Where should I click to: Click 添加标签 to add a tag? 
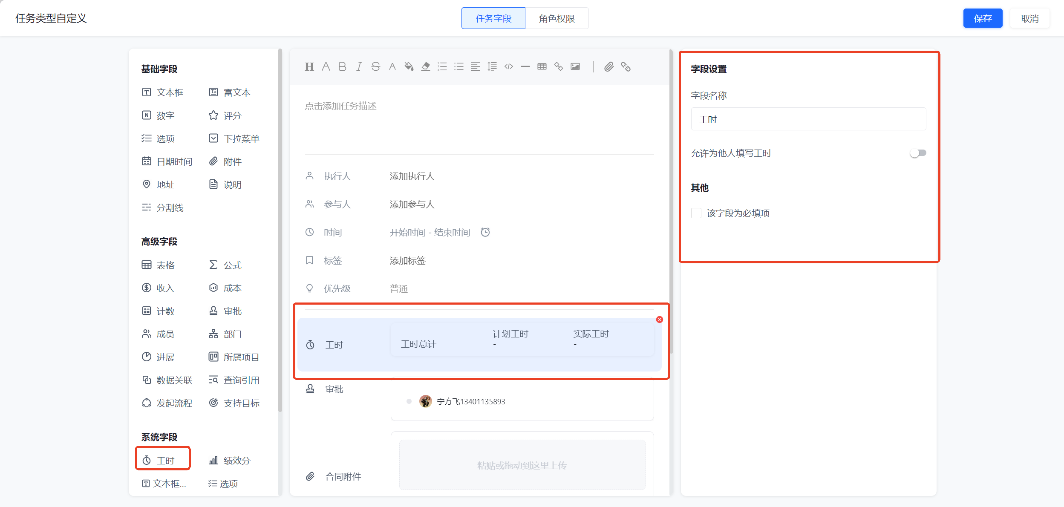pos(408,260)
